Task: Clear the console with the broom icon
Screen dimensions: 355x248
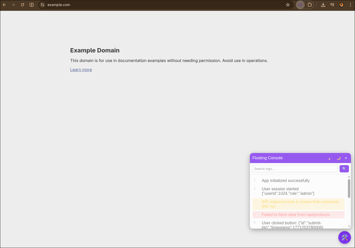Action: coord(330,158)
